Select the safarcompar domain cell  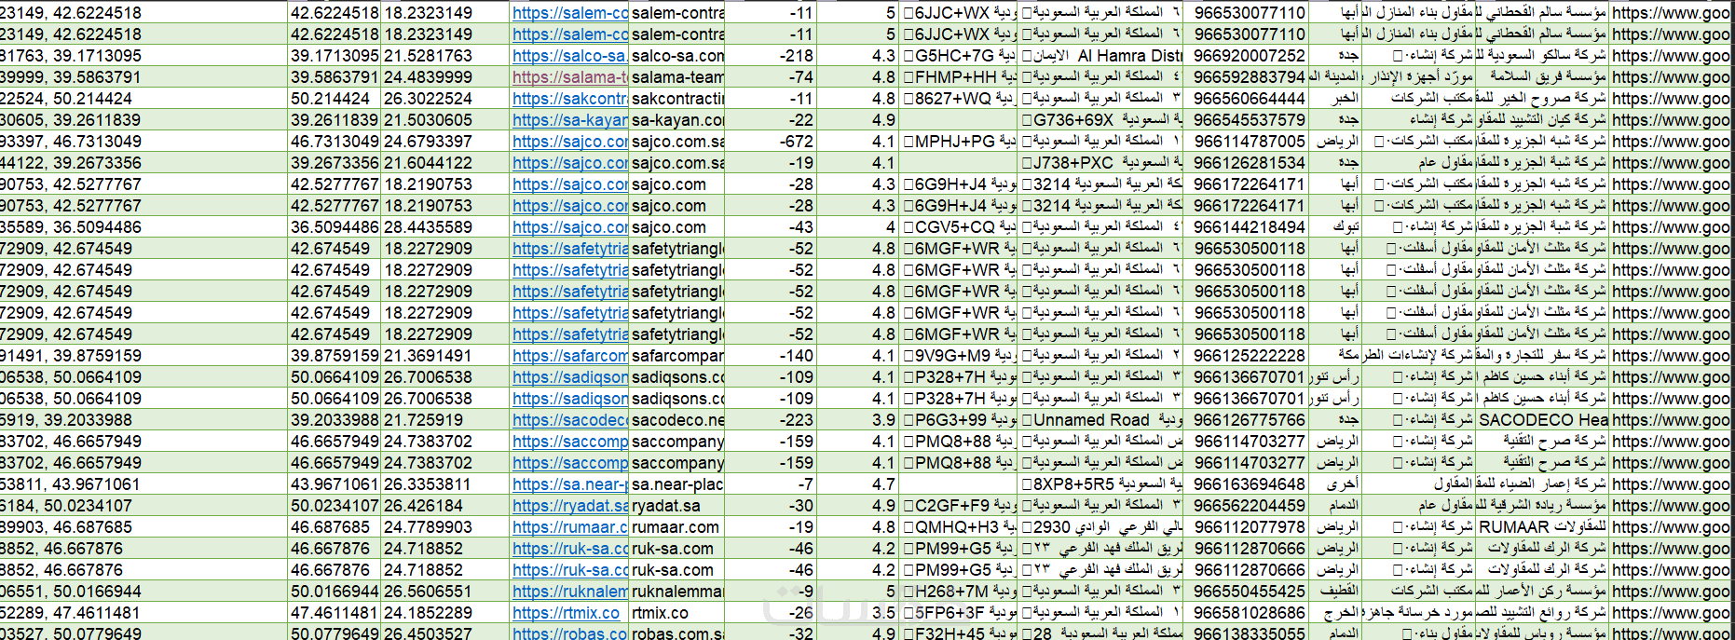click(677, 356)
